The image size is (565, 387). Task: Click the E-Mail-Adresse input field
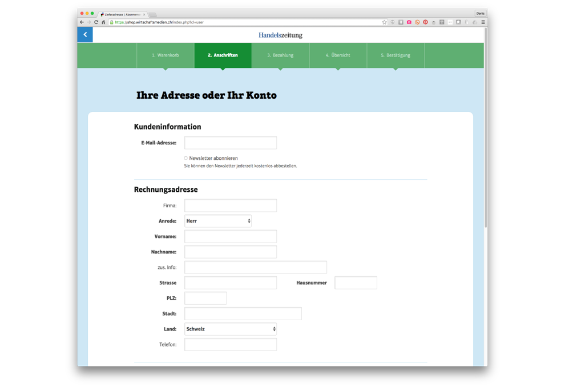(231, 143)
